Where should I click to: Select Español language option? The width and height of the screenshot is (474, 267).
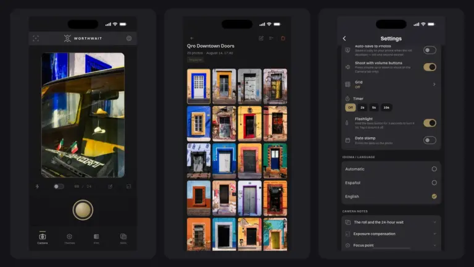(391, 182)
